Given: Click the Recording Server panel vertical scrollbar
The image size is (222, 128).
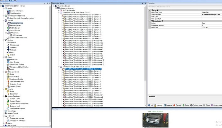Looking at the screenshot, I should coord(145,44).
